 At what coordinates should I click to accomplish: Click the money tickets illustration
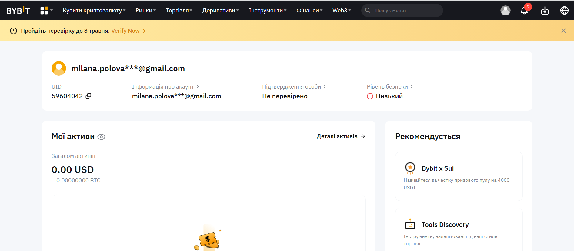[208, 239]
